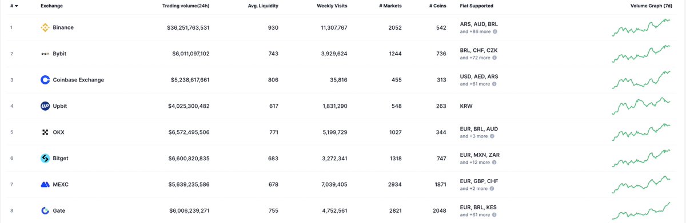
Task: Click the Upbit logo icon
Action: pyautogui.click(x=45, y=106)
